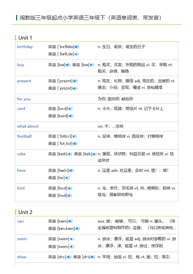
Task: Play American pronunciation audio for birthday
Action: [77, 54]
